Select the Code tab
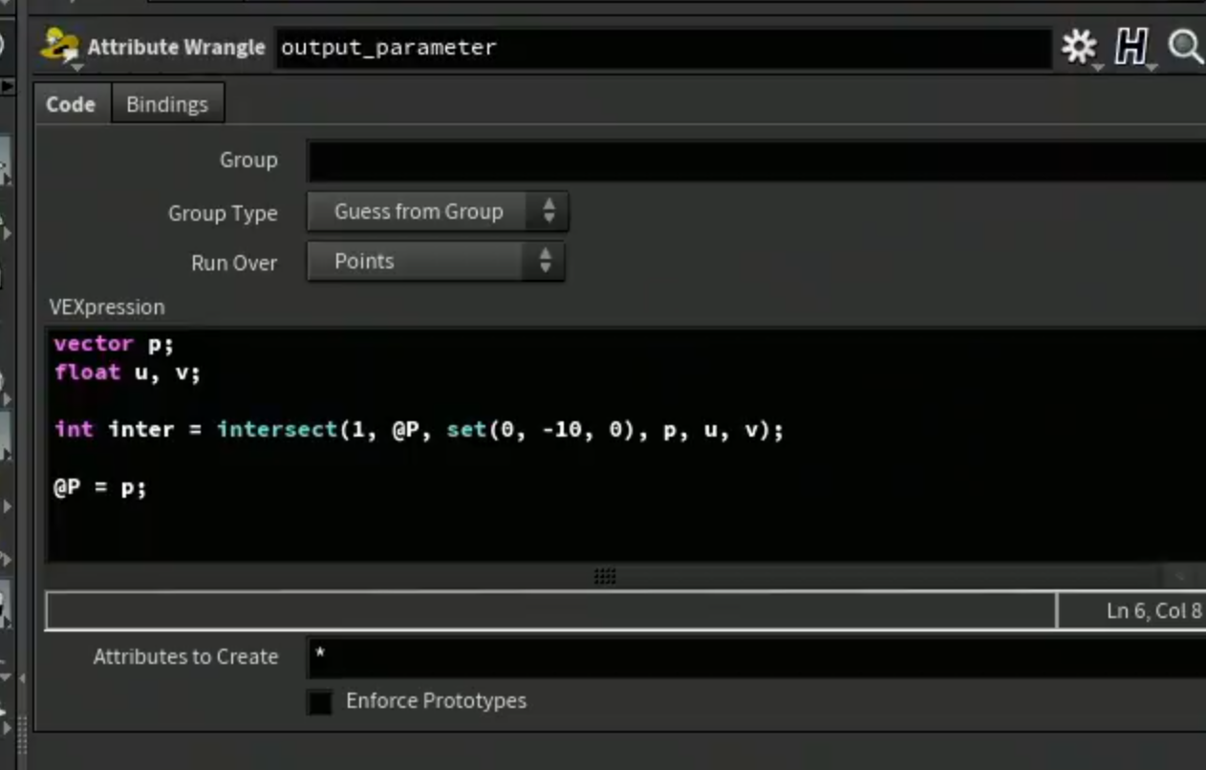1206x770 pixels. [x=71, y=104]
